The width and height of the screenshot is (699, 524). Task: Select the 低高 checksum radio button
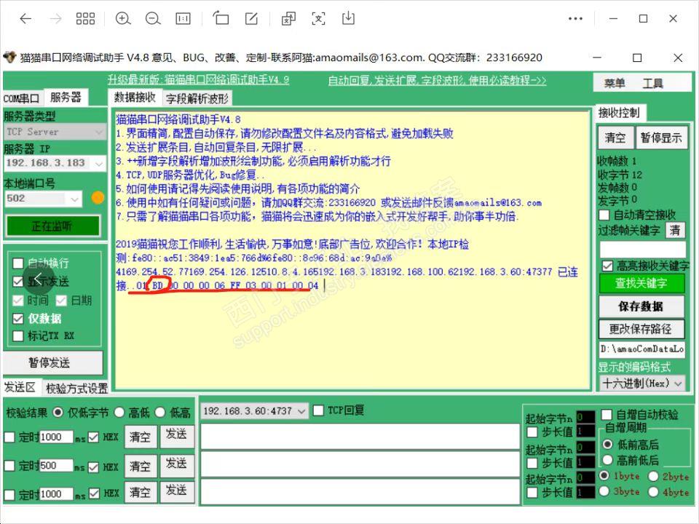coord(160,413)
